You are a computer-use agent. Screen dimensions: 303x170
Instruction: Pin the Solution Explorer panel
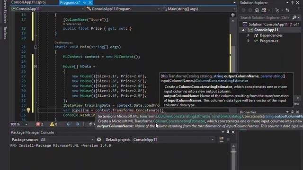coord(293,2)
